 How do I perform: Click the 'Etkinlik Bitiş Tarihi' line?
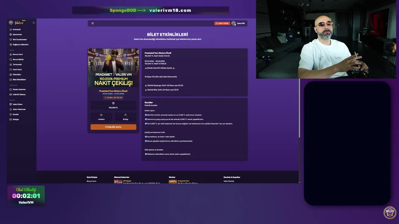click(162, 90)
